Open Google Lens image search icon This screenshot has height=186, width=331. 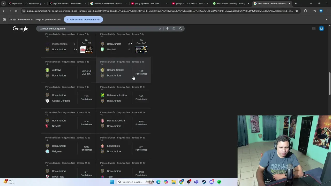pos(174,29)
